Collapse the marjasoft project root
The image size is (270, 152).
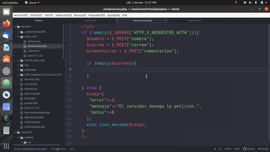(15, 132)
